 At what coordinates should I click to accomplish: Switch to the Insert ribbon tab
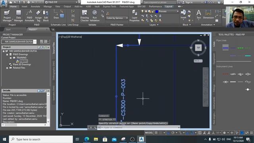tap(24, 6)
